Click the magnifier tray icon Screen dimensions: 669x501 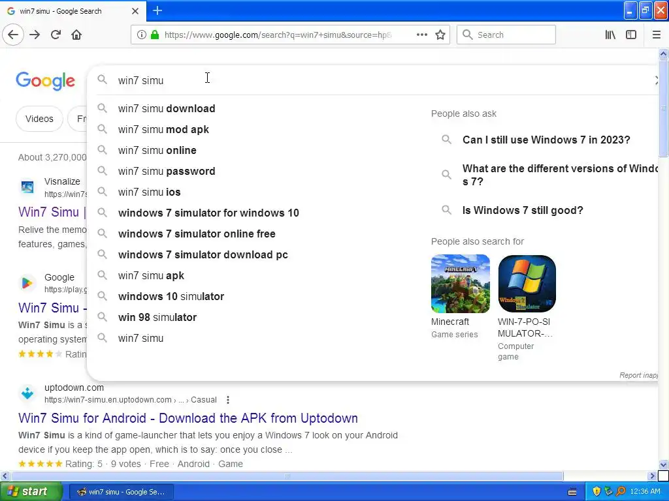621,492
